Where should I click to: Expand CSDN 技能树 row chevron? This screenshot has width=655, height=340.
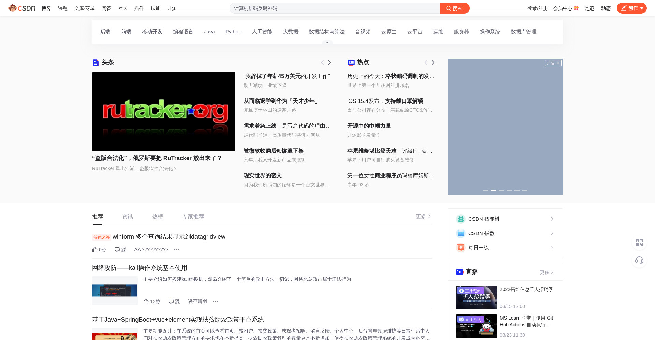click(x=552, y=219)
